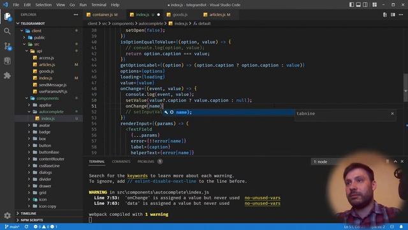Screen dimensions: 408x230
Task: Follow the keywords link in terminal
Action: pos(138,176)
